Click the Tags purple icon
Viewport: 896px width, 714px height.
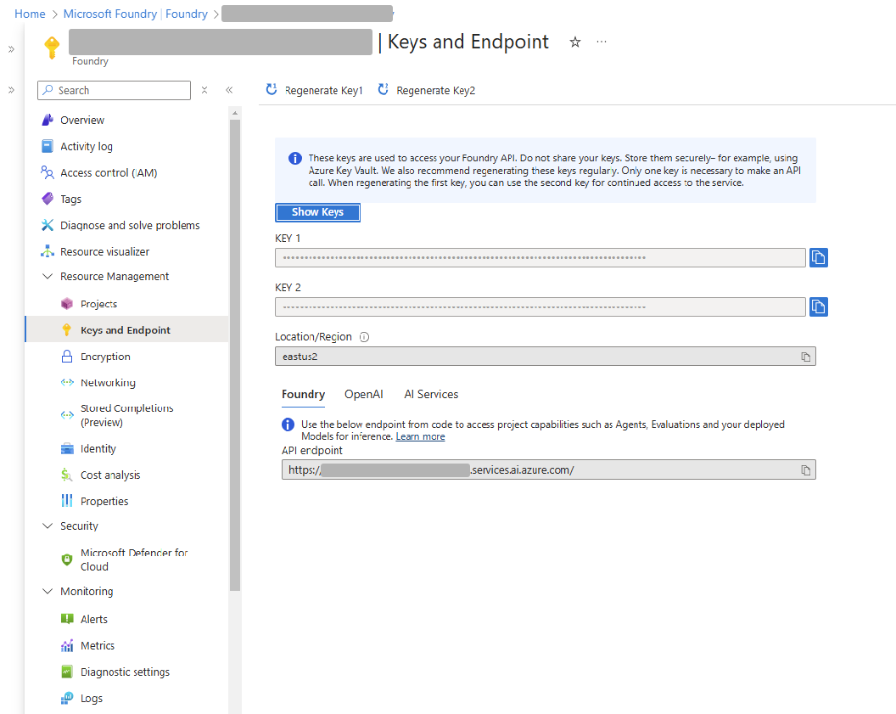pos(48,199)
